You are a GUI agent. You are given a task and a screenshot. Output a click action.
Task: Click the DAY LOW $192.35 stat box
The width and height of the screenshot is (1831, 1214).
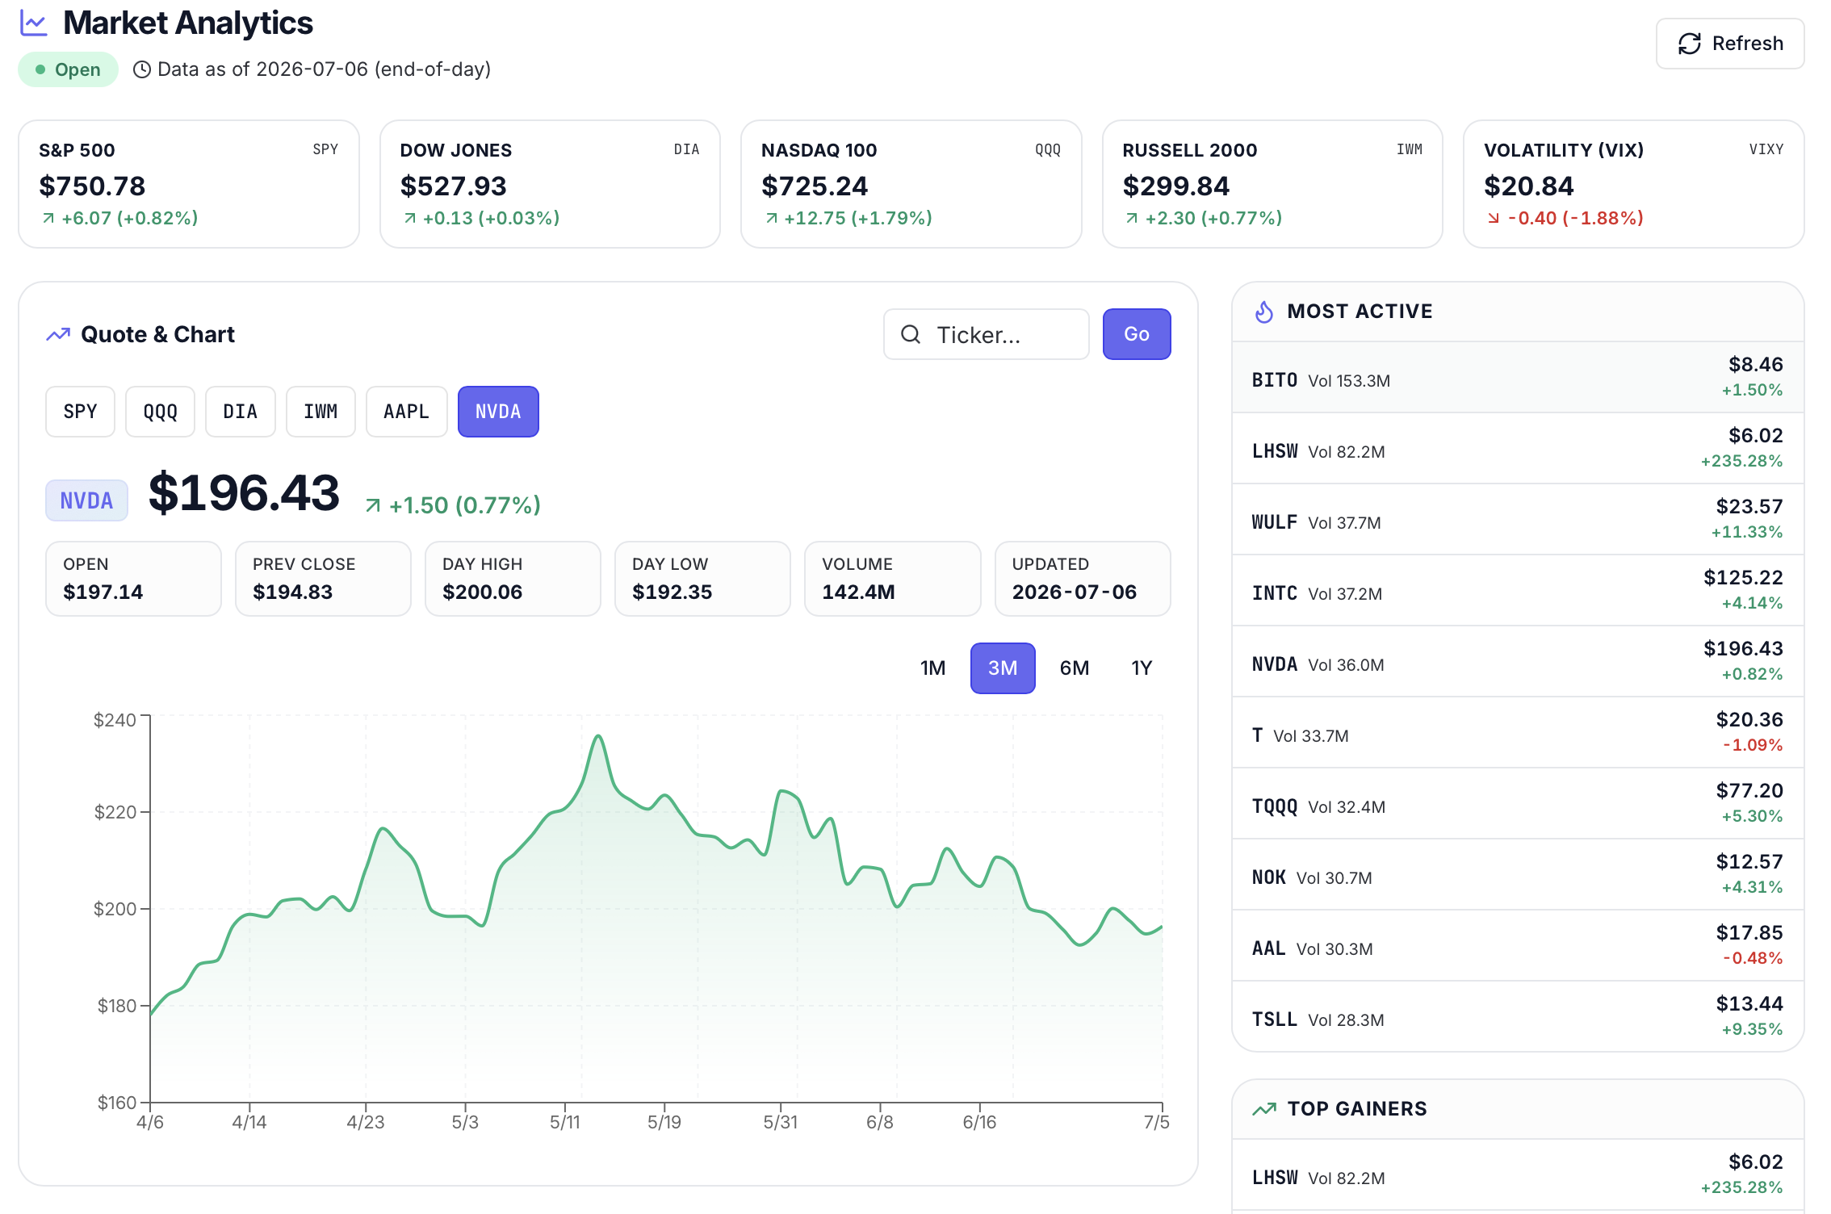[702, 579]
